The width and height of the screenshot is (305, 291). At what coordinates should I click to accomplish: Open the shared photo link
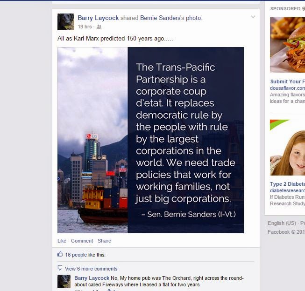[x=193, y=18]
